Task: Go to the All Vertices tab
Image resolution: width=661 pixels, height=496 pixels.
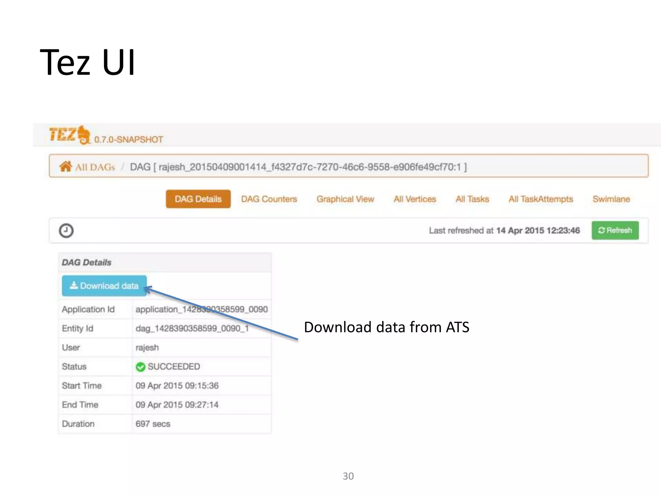Action: (x=415, y=199)
